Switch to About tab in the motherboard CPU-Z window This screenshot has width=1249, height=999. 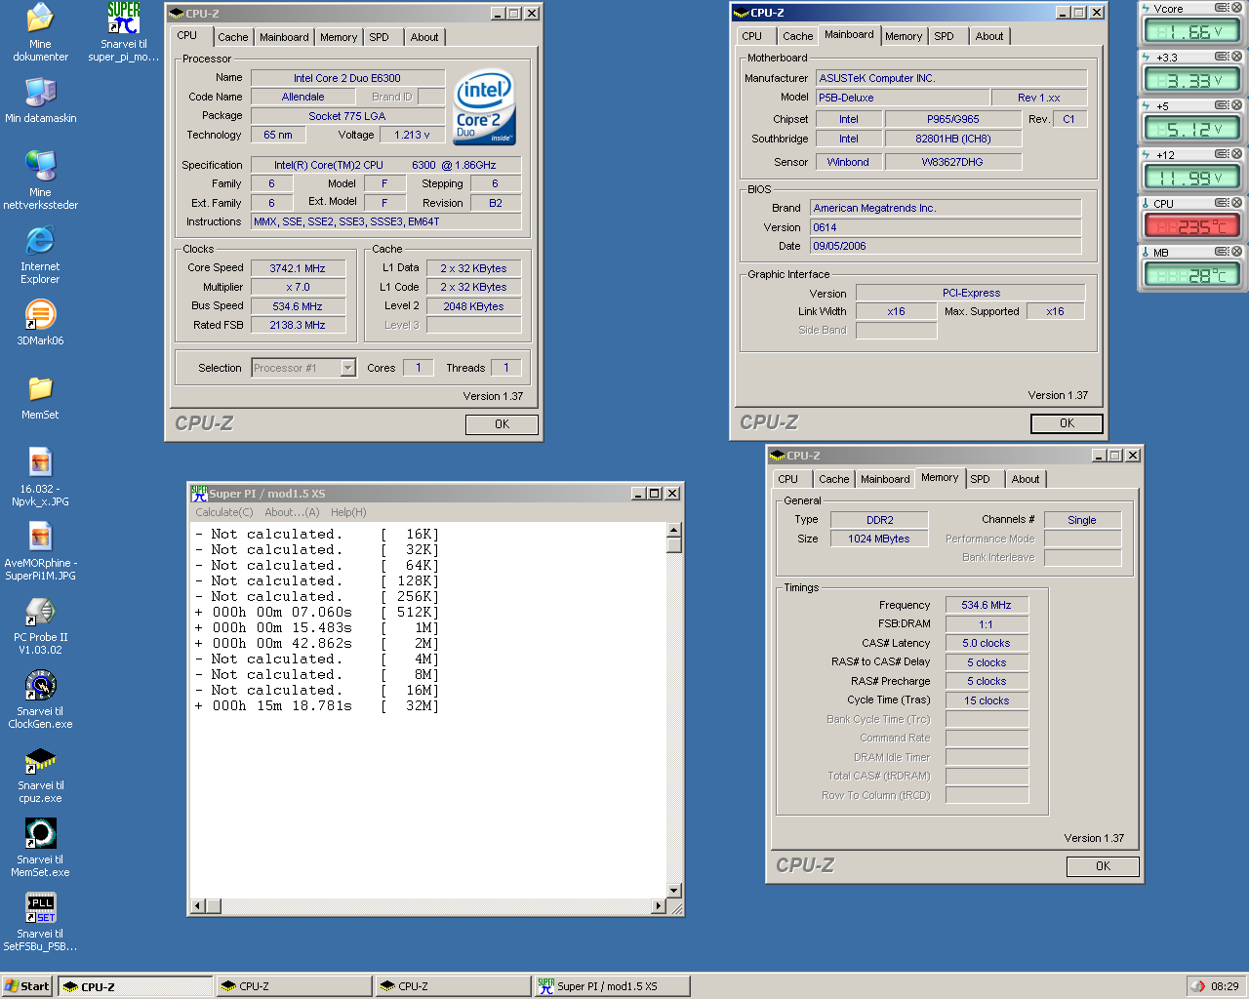pos(989,36)
